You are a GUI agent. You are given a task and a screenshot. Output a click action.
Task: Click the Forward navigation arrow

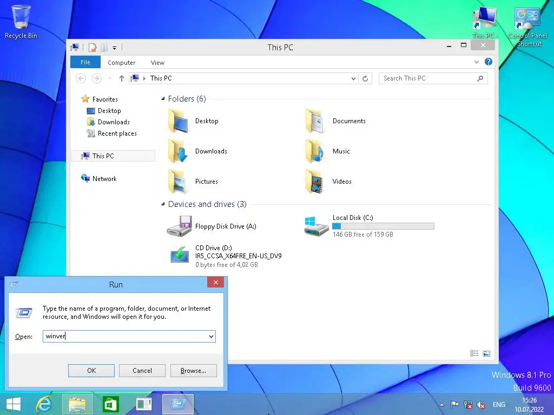tap(96, 78)
